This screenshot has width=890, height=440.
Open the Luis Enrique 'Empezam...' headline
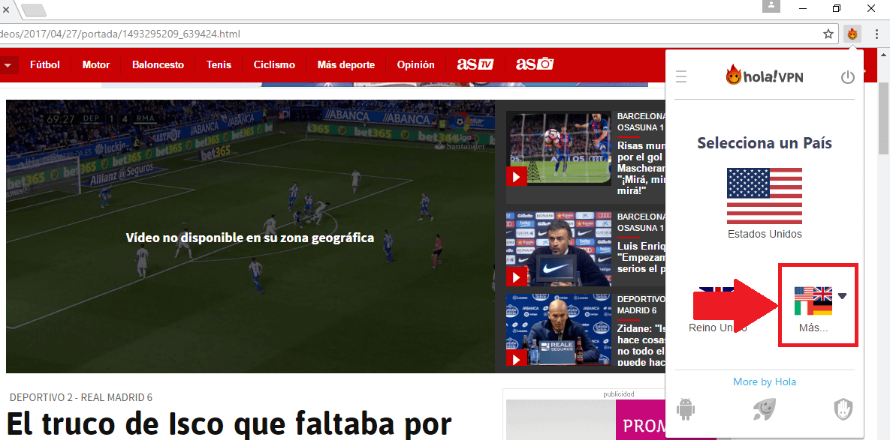tap(641, 259)
